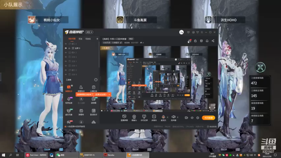Switch to the third scene tab
Image resolution: width=281 pixels, height=158 pixels.
[x=88, y=39]
